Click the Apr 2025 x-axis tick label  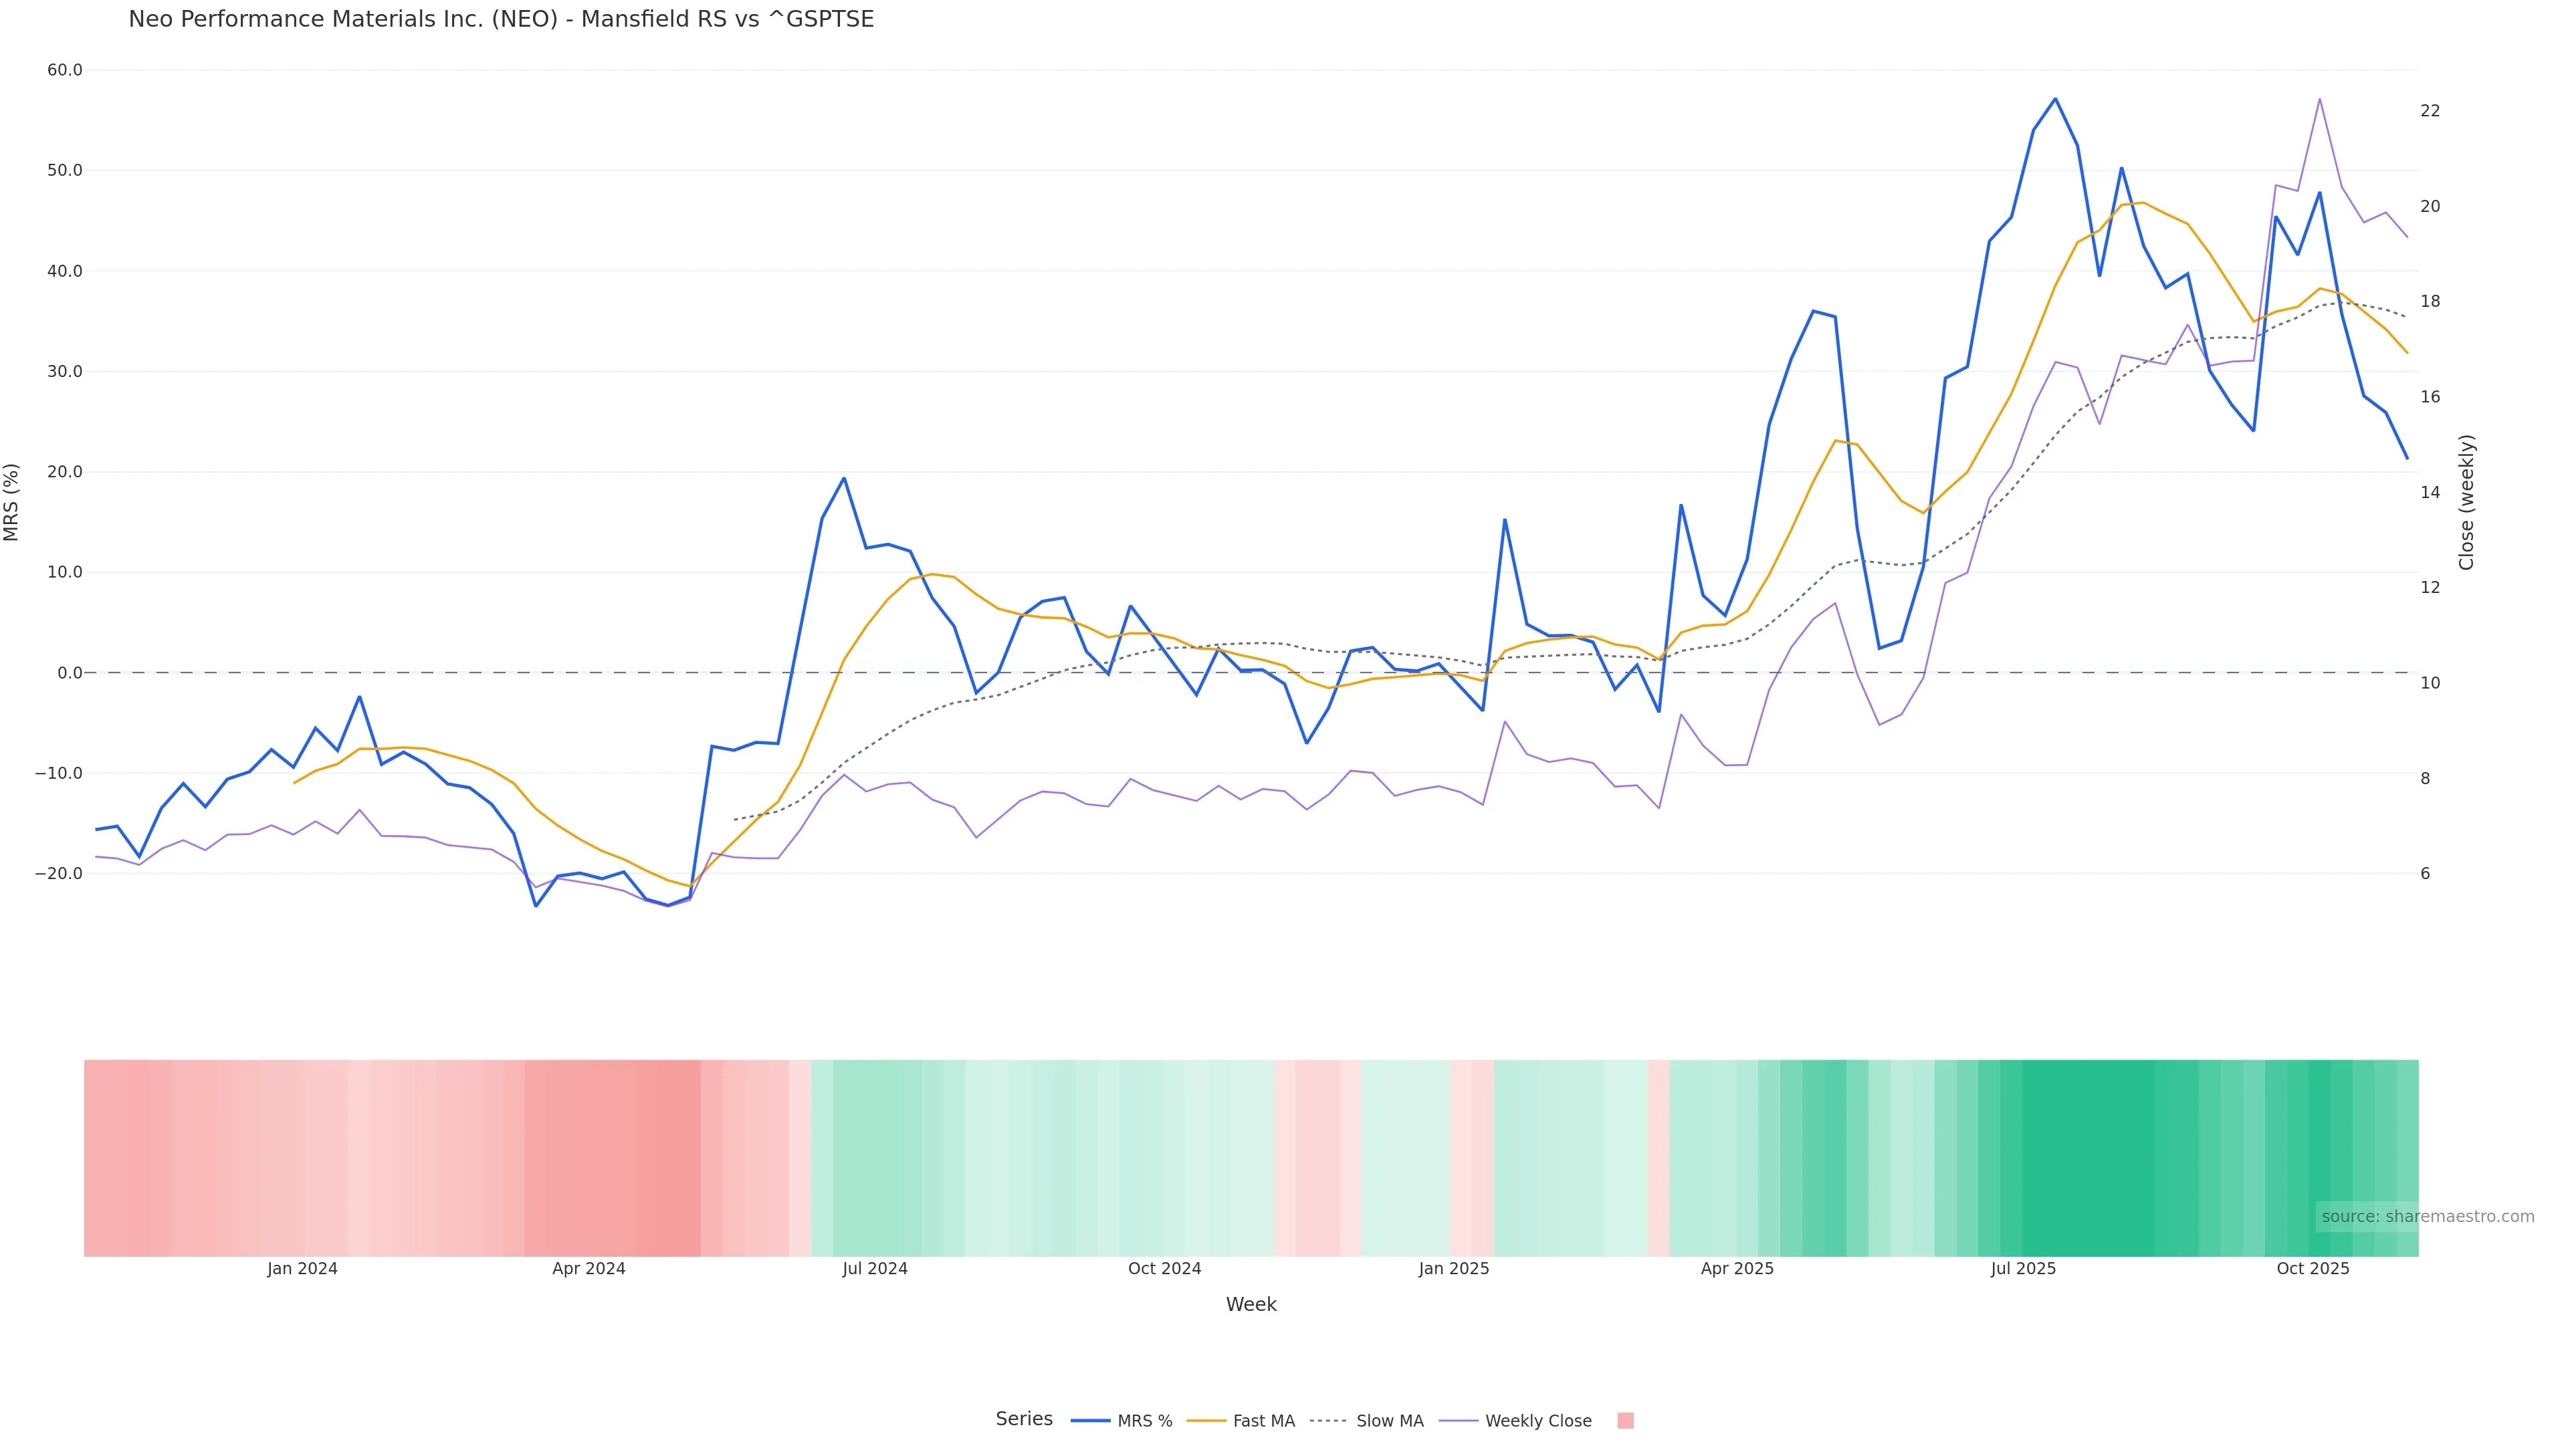click(x=1737, y=1269)
